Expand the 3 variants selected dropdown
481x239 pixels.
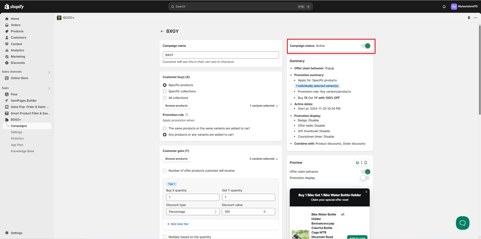coord(263,159)
